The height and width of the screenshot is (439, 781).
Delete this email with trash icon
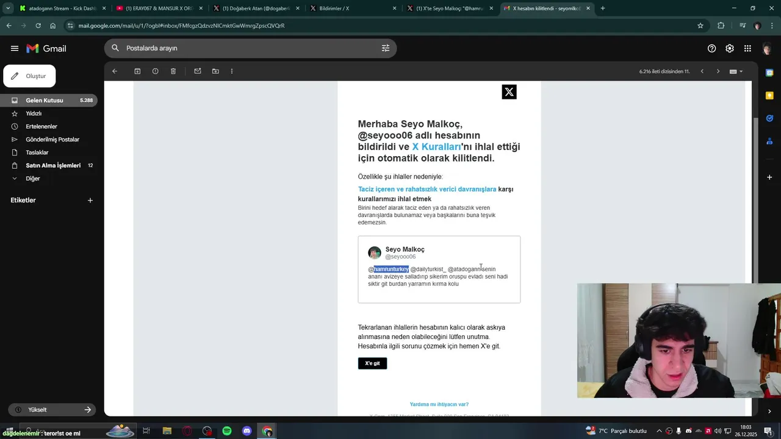point(173,71)
